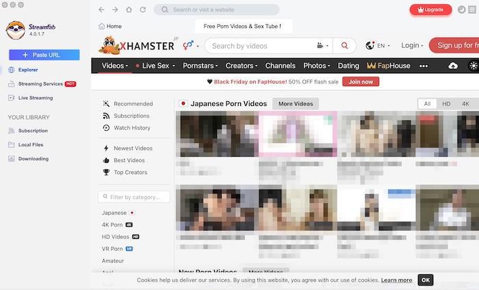Click the xHamster logo
Viewport: 479px width, 290px height.
[x=136, y=46]
